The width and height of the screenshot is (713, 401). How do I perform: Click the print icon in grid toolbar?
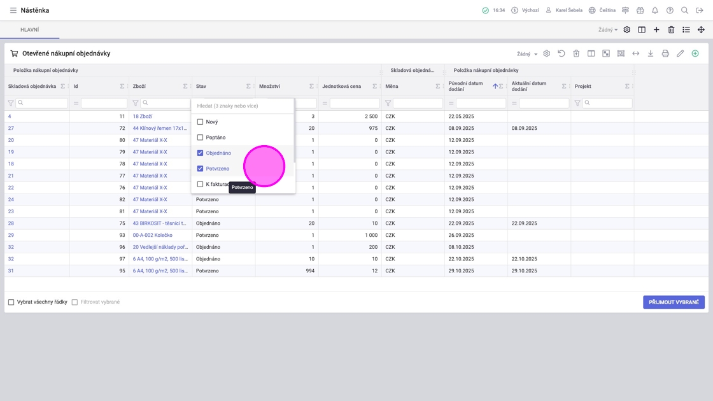pos(665,53)
